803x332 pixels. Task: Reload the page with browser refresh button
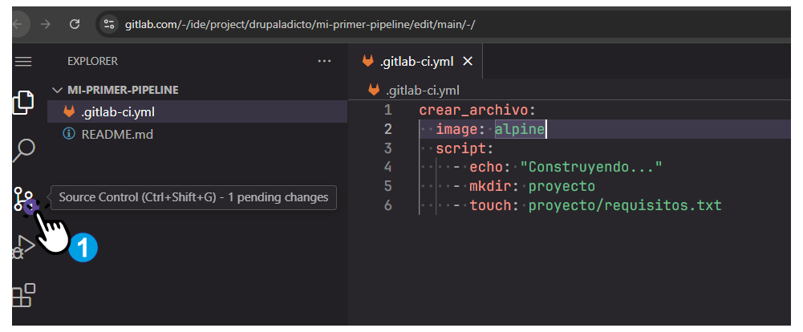(x=75, y=24)
